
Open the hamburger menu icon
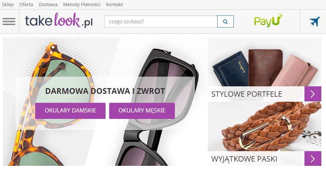(x=9, y=21)
